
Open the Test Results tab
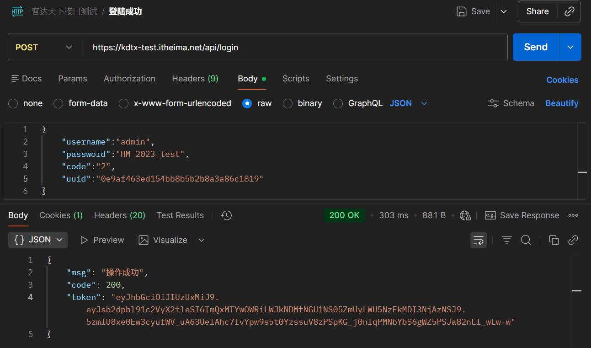pyautogui.click(x=180, y=215)
